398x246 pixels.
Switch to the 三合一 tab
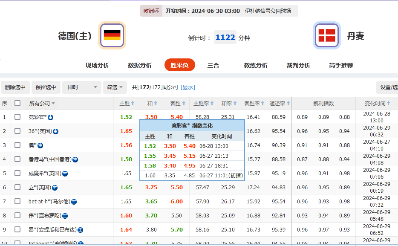point(216,66)
